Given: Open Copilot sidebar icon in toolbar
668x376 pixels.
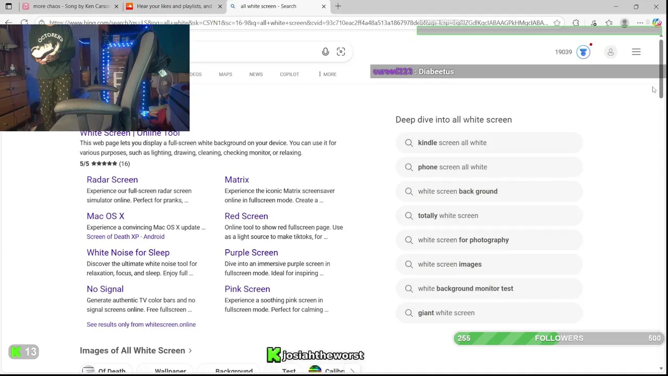Looking at the screenshot, I should (x=657, y=23).
